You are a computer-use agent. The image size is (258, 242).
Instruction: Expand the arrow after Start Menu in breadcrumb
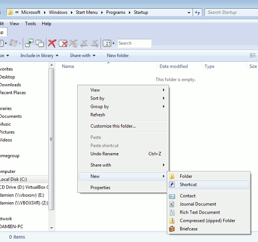click(102, 13)
